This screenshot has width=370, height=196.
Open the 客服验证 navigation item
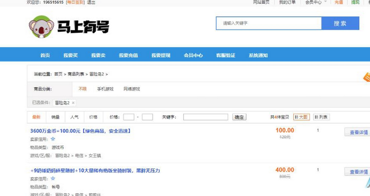coord(226,55)
